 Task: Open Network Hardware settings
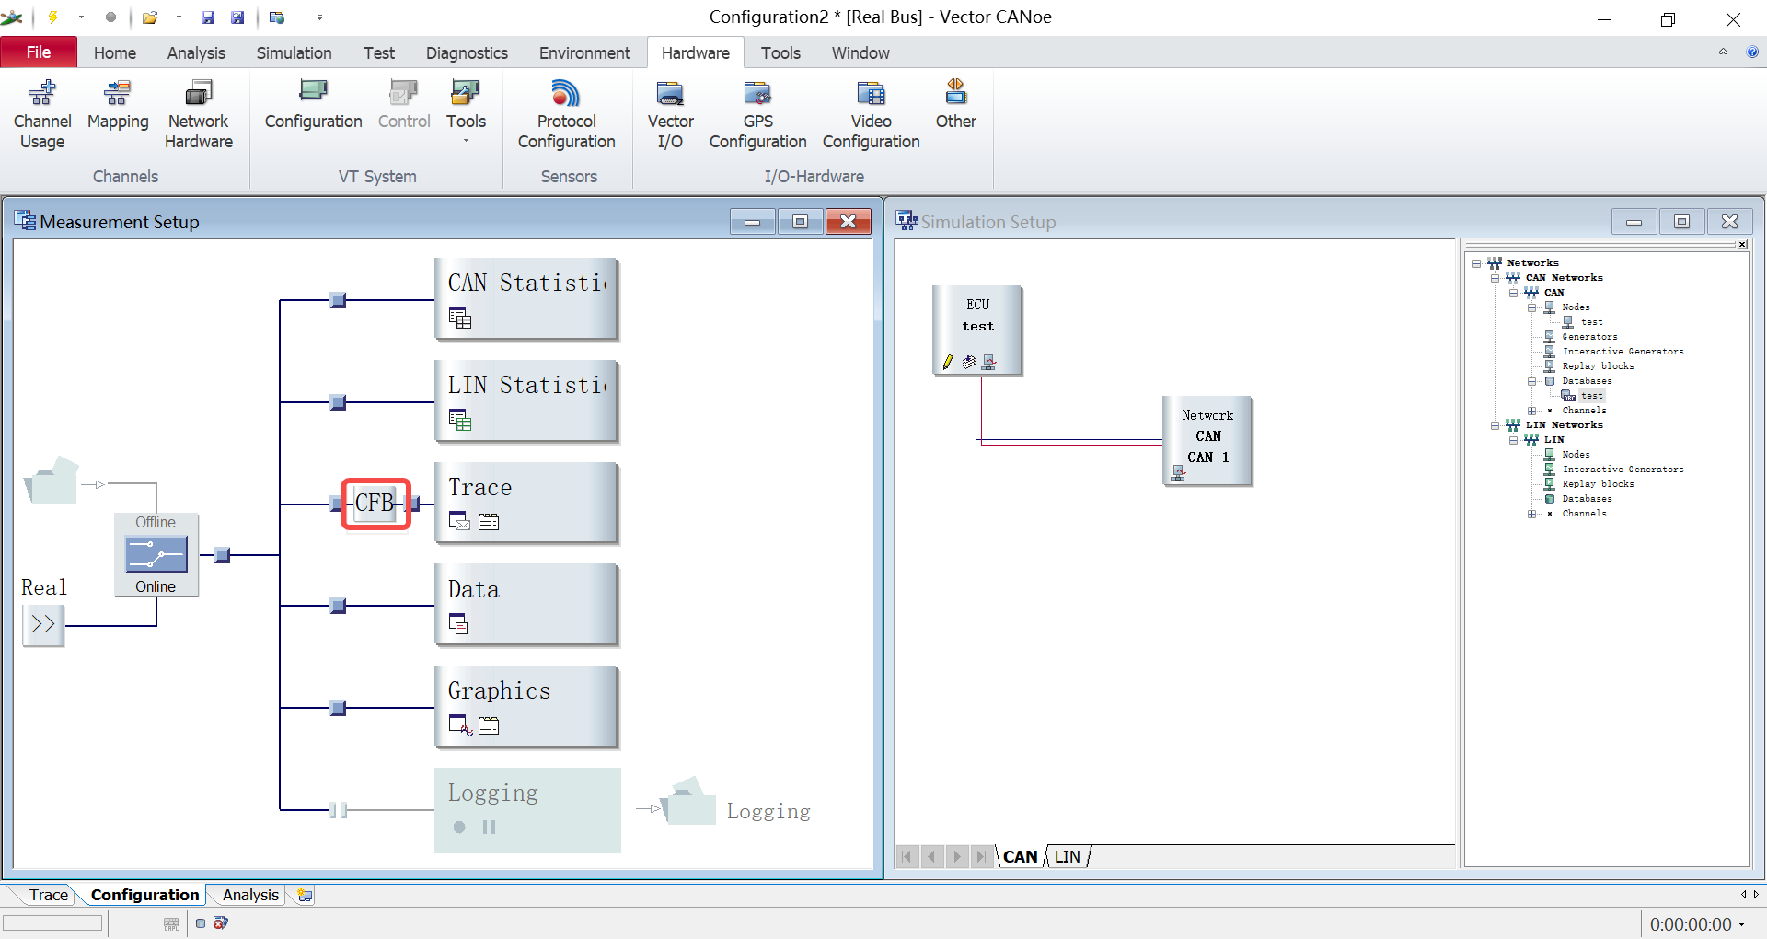(x=199, y=115)
